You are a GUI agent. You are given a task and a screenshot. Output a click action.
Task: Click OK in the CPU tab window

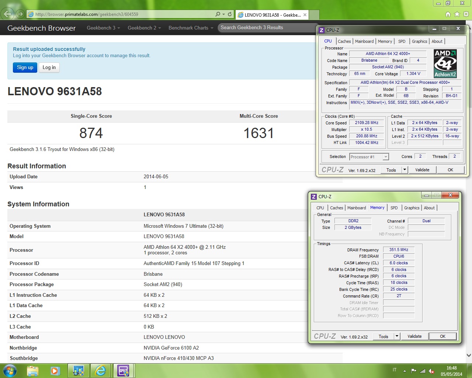pyautogui.click(x=450, y=170)
